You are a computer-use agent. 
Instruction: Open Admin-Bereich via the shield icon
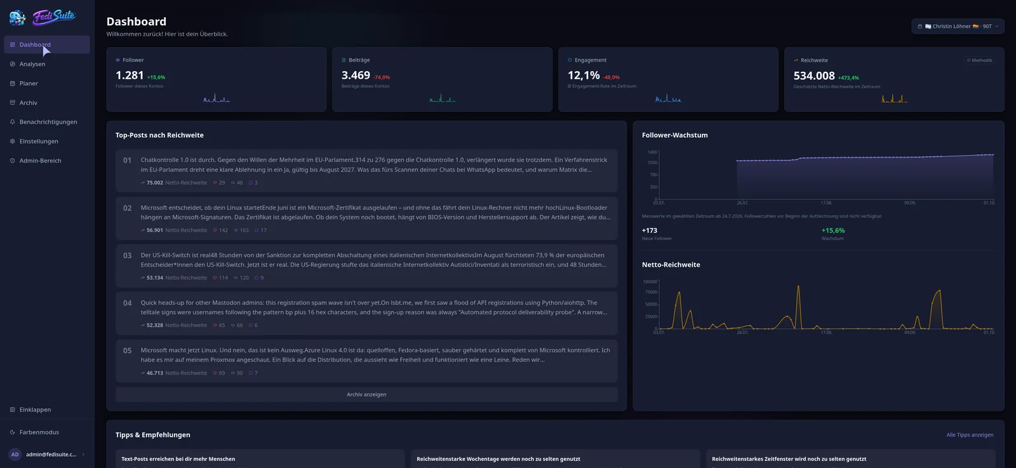[x=13, y=161]
